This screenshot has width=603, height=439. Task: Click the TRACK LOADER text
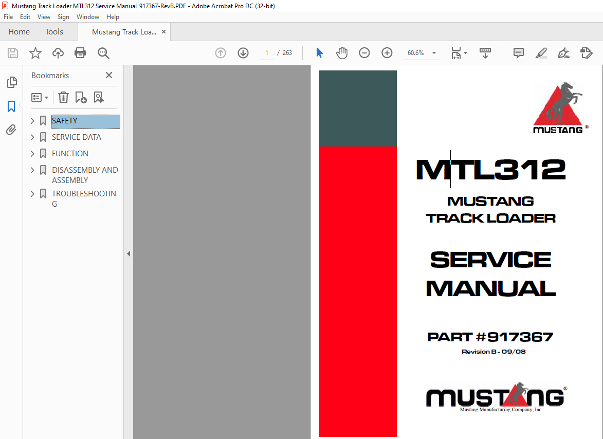(x=491, y=218)
